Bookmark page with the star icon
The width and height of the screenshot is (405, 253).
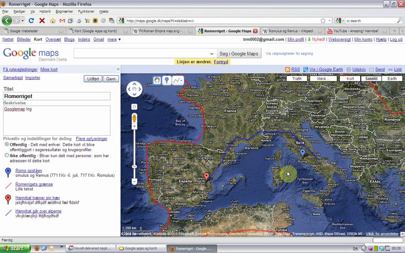pos(323,21)
